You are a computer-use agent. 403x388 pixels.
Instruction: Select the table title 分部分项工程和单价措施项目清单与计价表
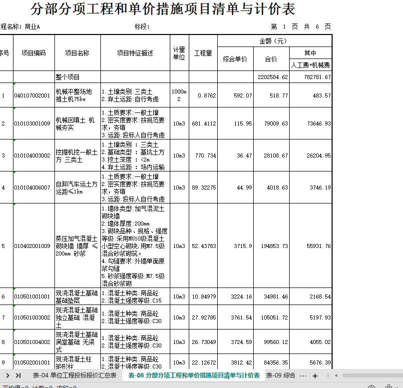tap(163, 9)
